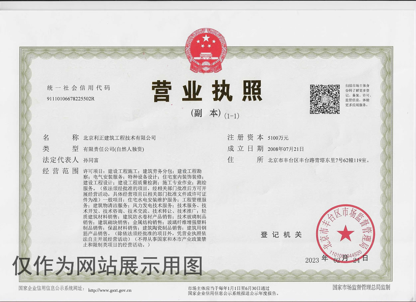Select the legal representative name 孙同富

click(x=91, y=160)
